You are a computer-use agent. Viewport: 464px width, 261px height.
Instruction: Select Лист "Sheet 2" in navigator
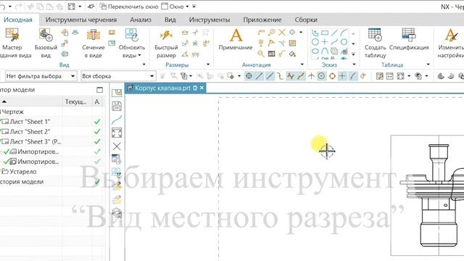coord(30,132)
